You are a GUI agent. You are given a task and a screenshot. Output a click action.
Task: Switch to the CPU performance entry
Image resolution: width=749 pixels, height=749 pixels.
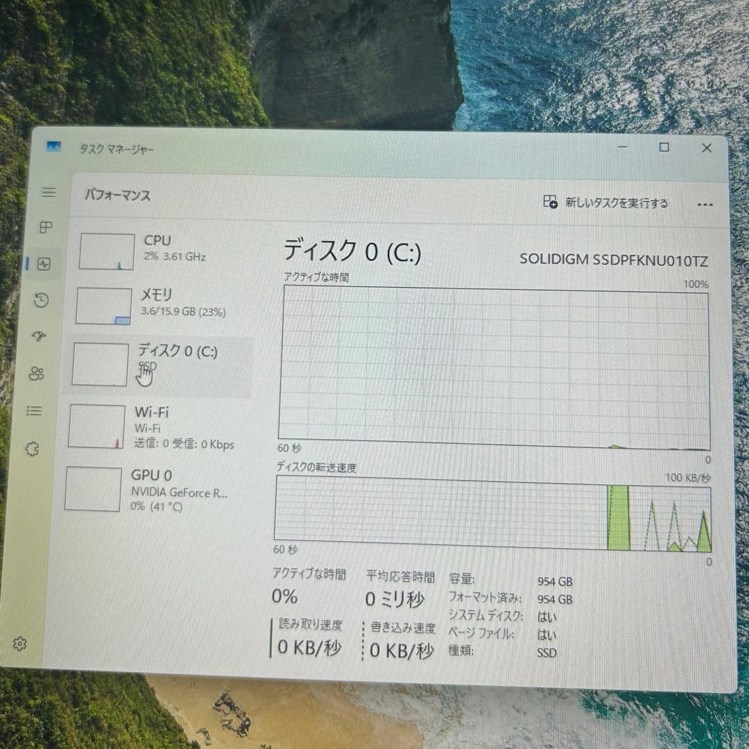[160, 250]
